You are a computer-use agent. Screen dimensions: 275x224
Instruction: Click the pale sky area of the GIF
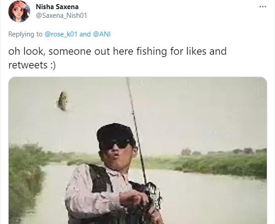tap(197, 109)
